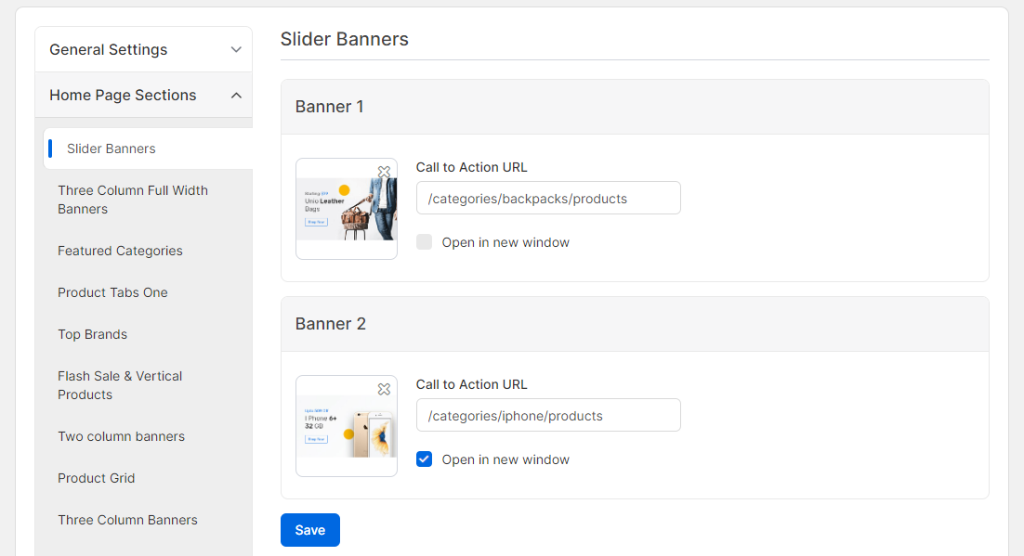Open Three Column Full Width Banners
This screenshot has width=1024, height=556.
(x=133, y=200)
